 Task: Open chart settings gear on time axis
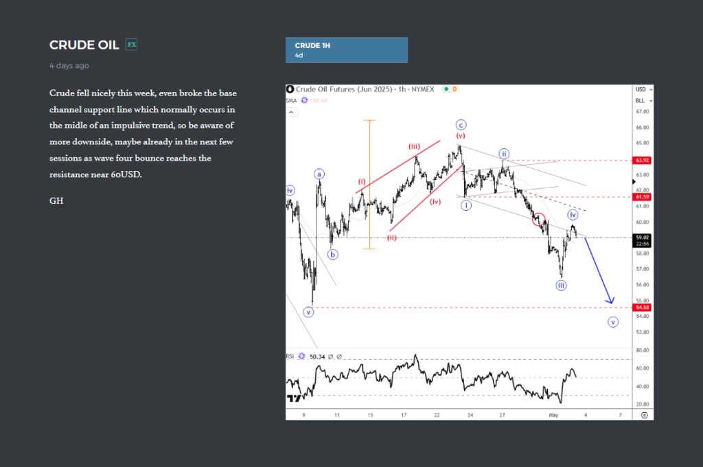644,415
